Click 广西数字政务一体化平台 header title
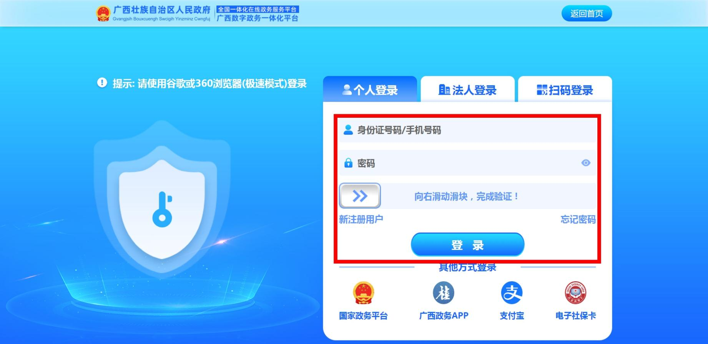The height and width of the screenshot is (344, 708). pos(258,18)
